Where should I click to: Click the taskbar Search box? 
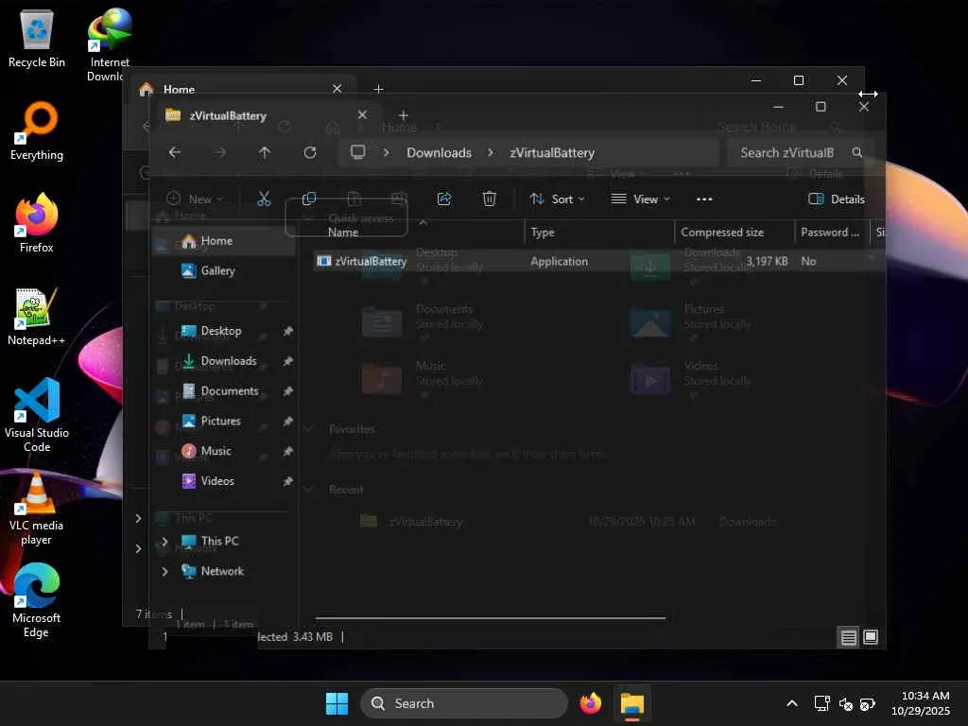pyautogui.click(x=463, y=703)
